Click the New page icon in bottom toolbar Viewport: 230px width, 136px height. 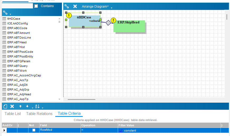5,106
